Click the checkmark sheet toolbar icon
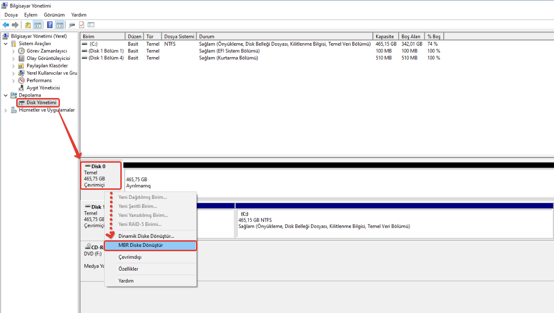The height and width of the screenshot is (313, 554). (81, 25)
